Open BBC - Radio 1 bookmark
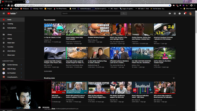This screenshot has width=197, height=111. (113, 9)
